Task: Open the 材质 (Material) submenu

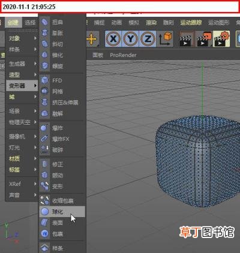Action: [x=22, y=159]
